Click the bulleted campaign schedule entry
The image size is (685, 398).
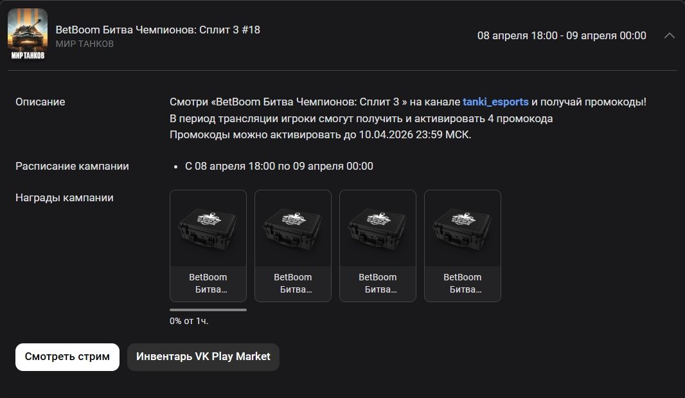279,166
